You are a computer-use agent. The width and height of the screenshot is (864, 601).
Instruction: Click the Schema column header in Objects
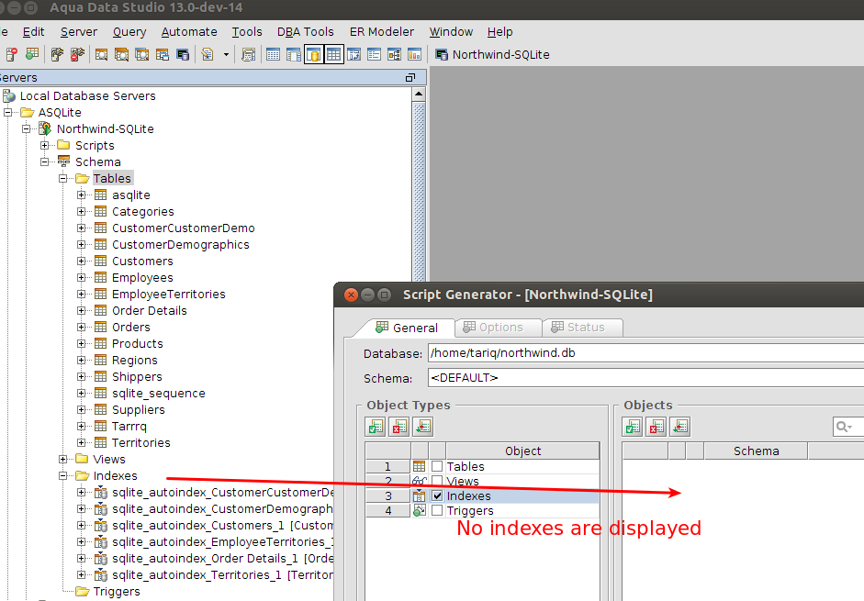[756, 451]
